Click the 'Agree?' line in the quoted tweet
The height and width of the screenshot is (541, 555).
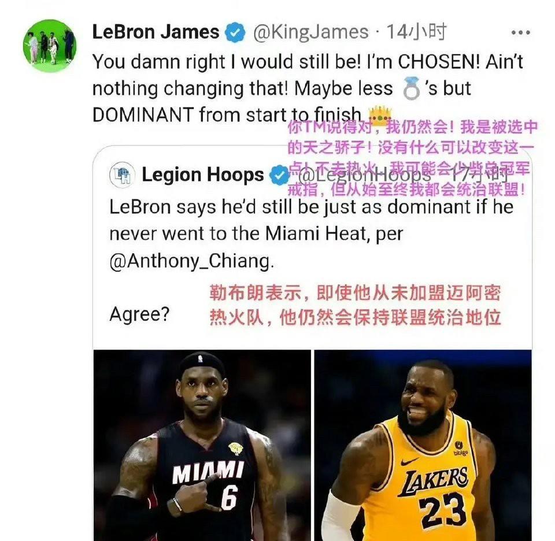[x=140, y=314]
